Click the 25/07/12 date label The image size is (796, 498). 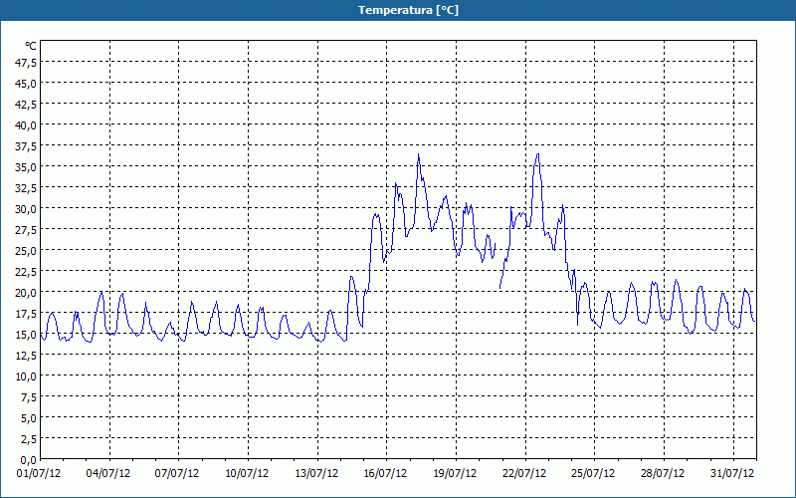tap(593, 474)
